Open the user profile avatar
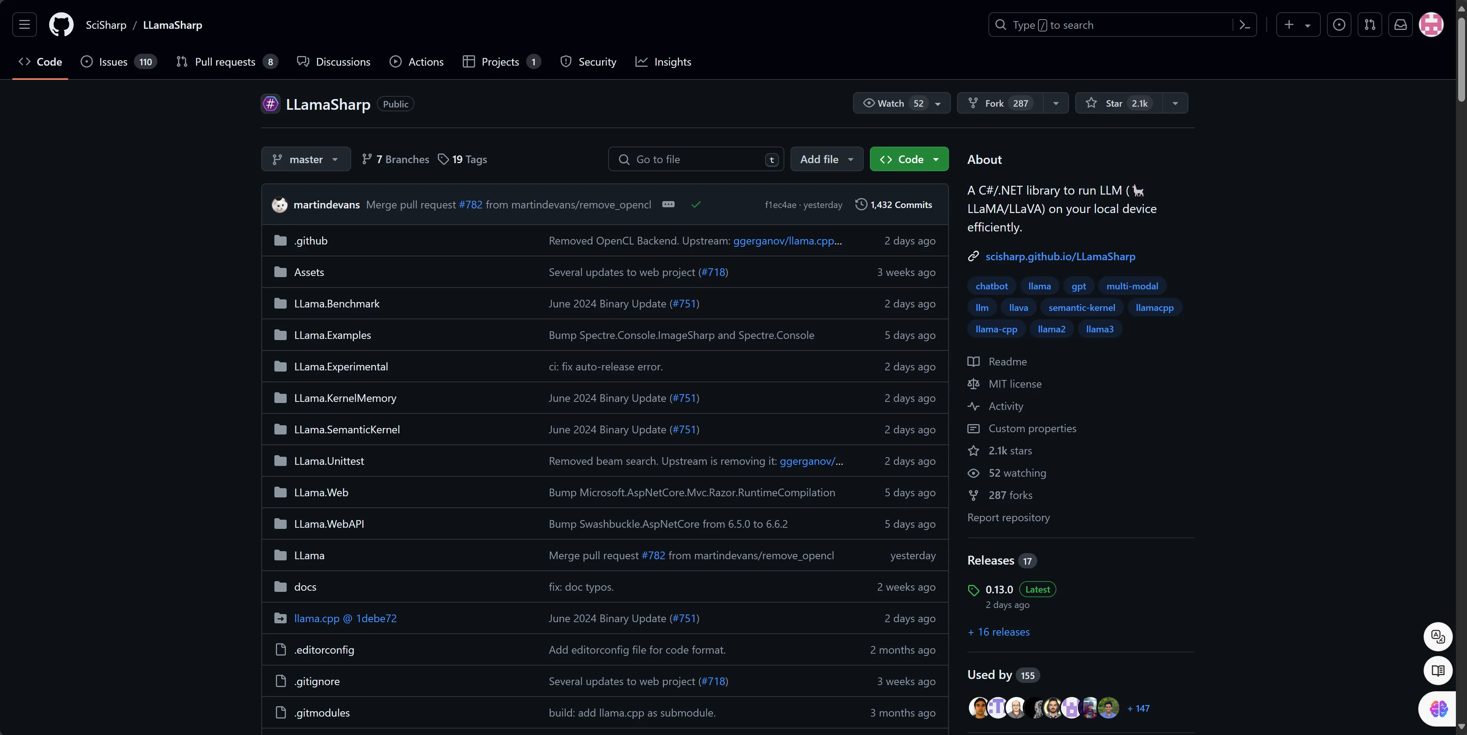 pyautogui.click(x=1431, y=25)
